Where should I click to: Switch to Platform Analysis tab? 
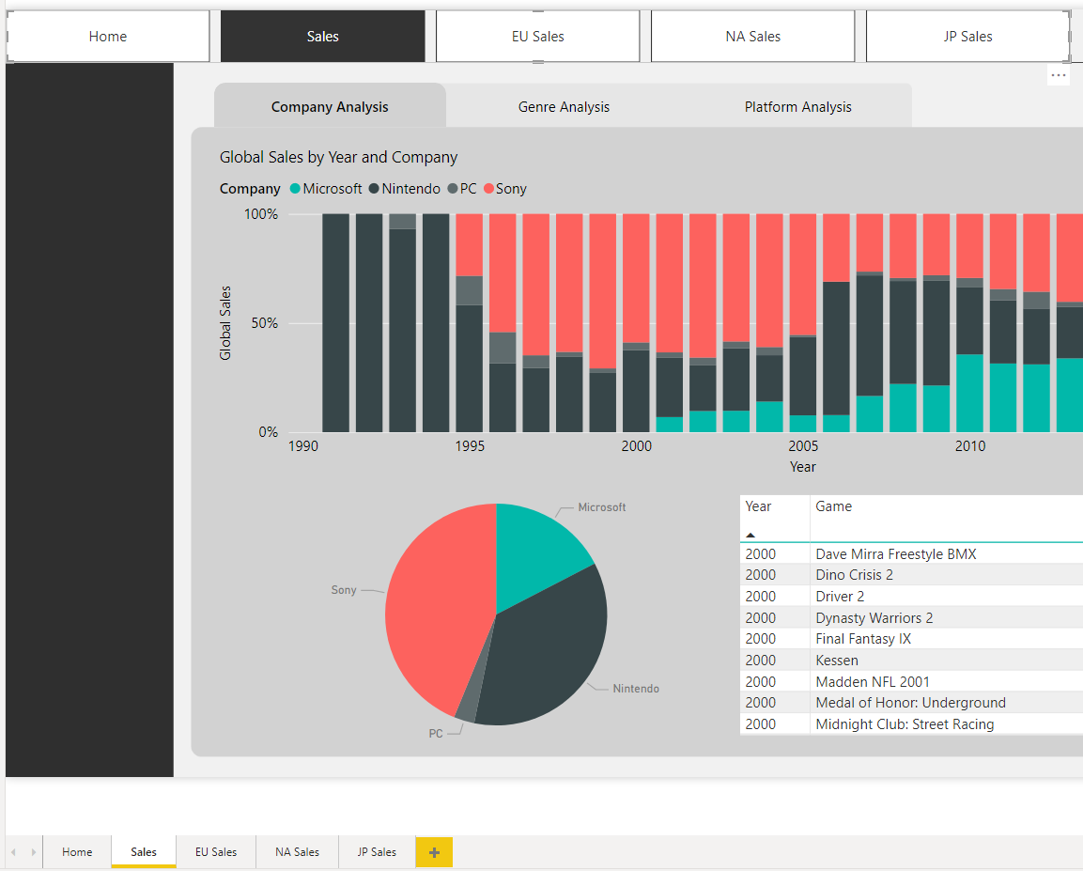click(797, 106)
